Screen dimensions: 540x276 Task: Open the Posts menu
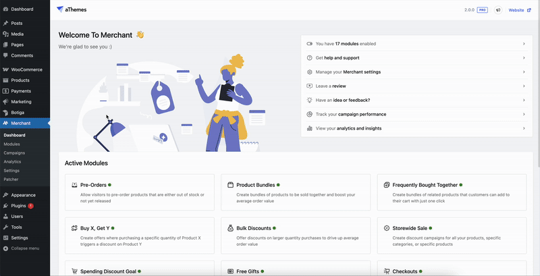25,24
